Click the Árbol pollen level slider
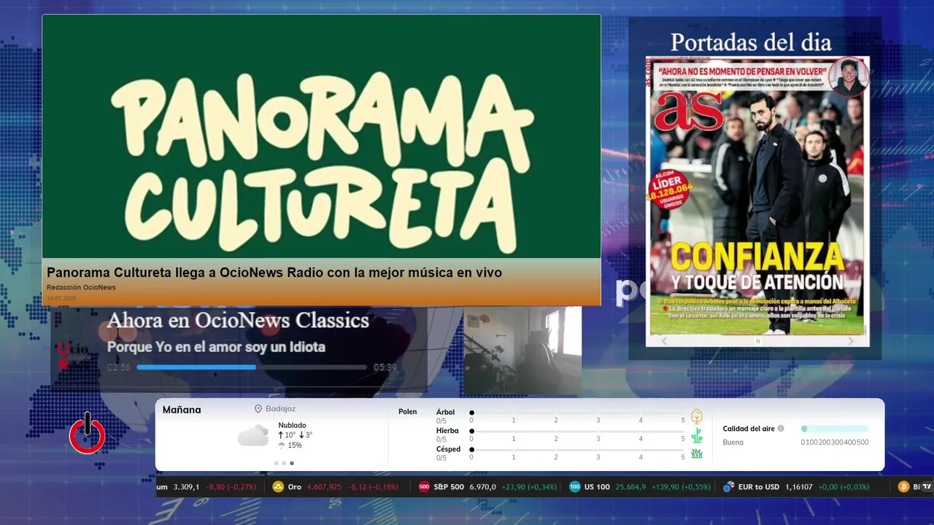Screen dimensions: 934x525 pos(577,413)
